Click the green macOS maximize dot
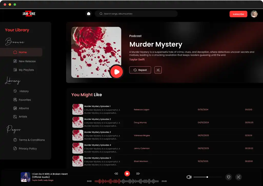 [x=15, y=5]
